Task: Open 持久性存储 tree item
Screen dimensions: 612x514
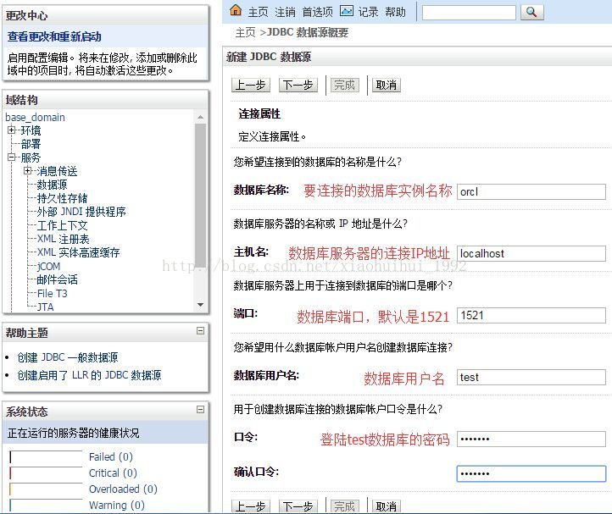Action: pyautogui.click(x=62, y=198)
